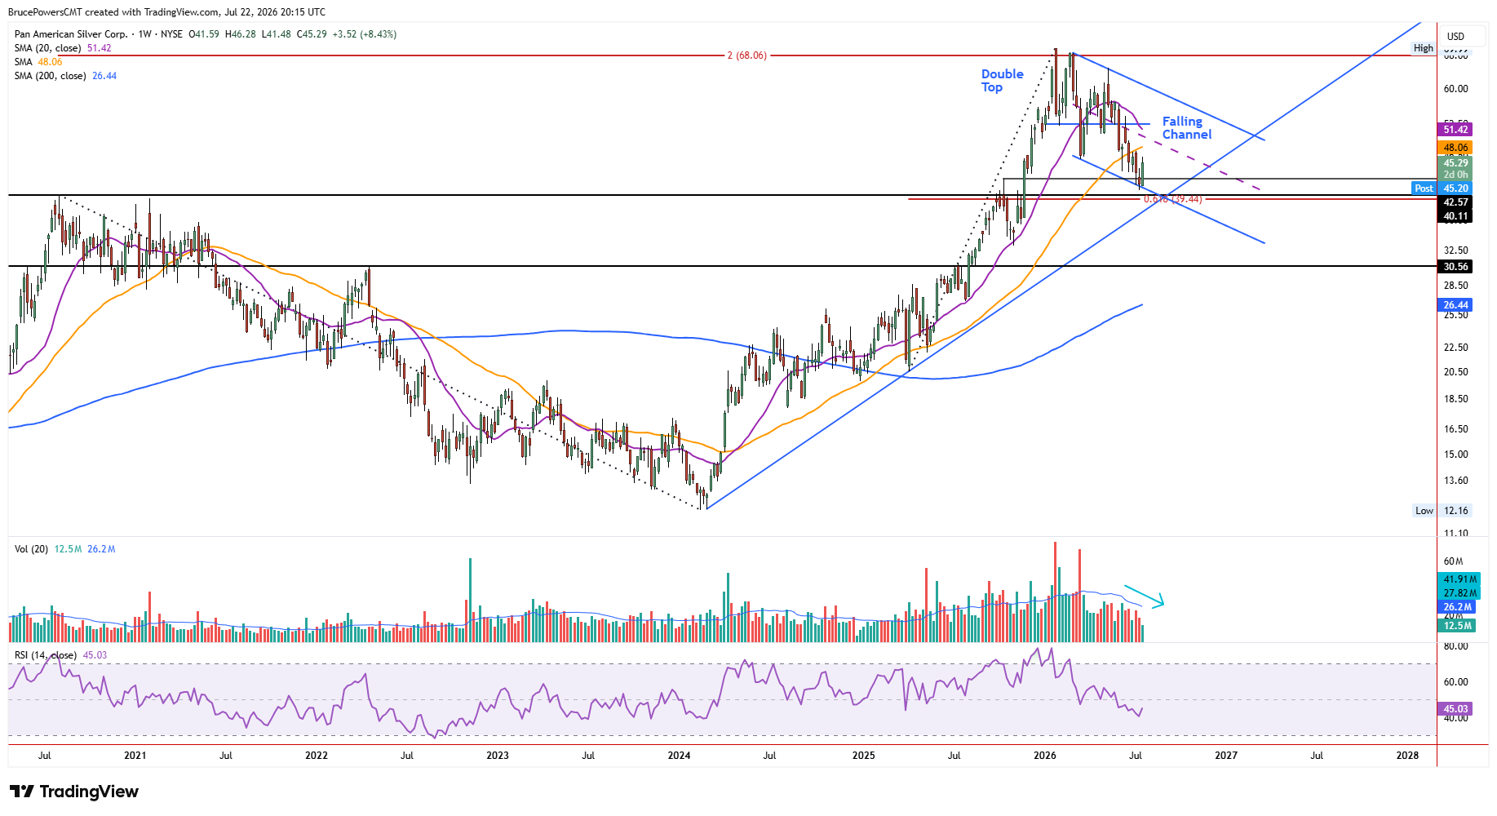1497x816 pixels.
Task: Click the 2027 label on the time axis
Action: click(1226, 756)
